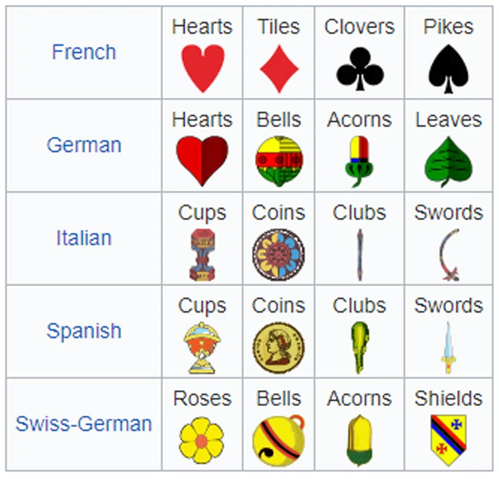Viewport: 499px width, 479px height.
Task: Click the Spanish Cups chalice icon
Action: point(202,347)
